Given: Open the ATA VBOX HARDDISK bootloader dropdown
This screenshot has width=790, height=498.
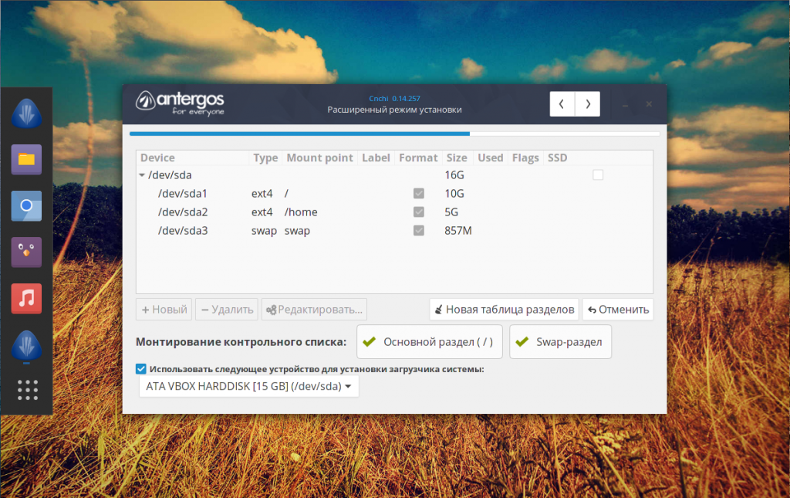Looking at the screenshot, I should point(248,386).
